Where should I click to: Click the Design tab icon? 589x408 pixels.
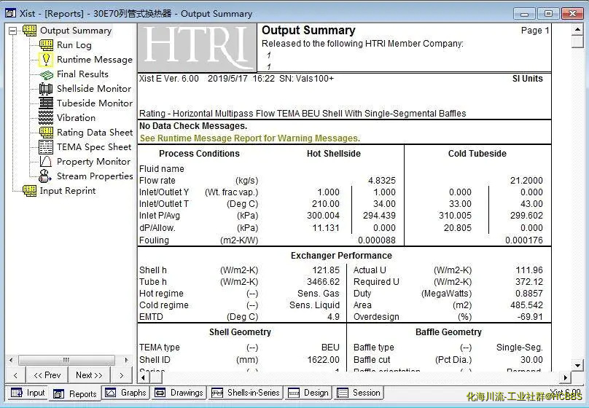tap(294, 393)
